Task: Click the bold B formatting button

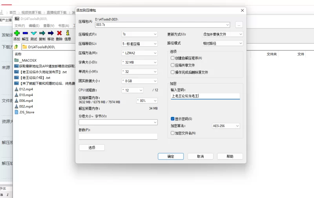Action: (x=2, y=195)
